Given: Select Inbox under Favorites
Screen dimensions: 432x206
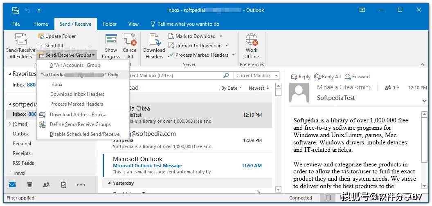Looking at the screenshot, I should 24,85.
